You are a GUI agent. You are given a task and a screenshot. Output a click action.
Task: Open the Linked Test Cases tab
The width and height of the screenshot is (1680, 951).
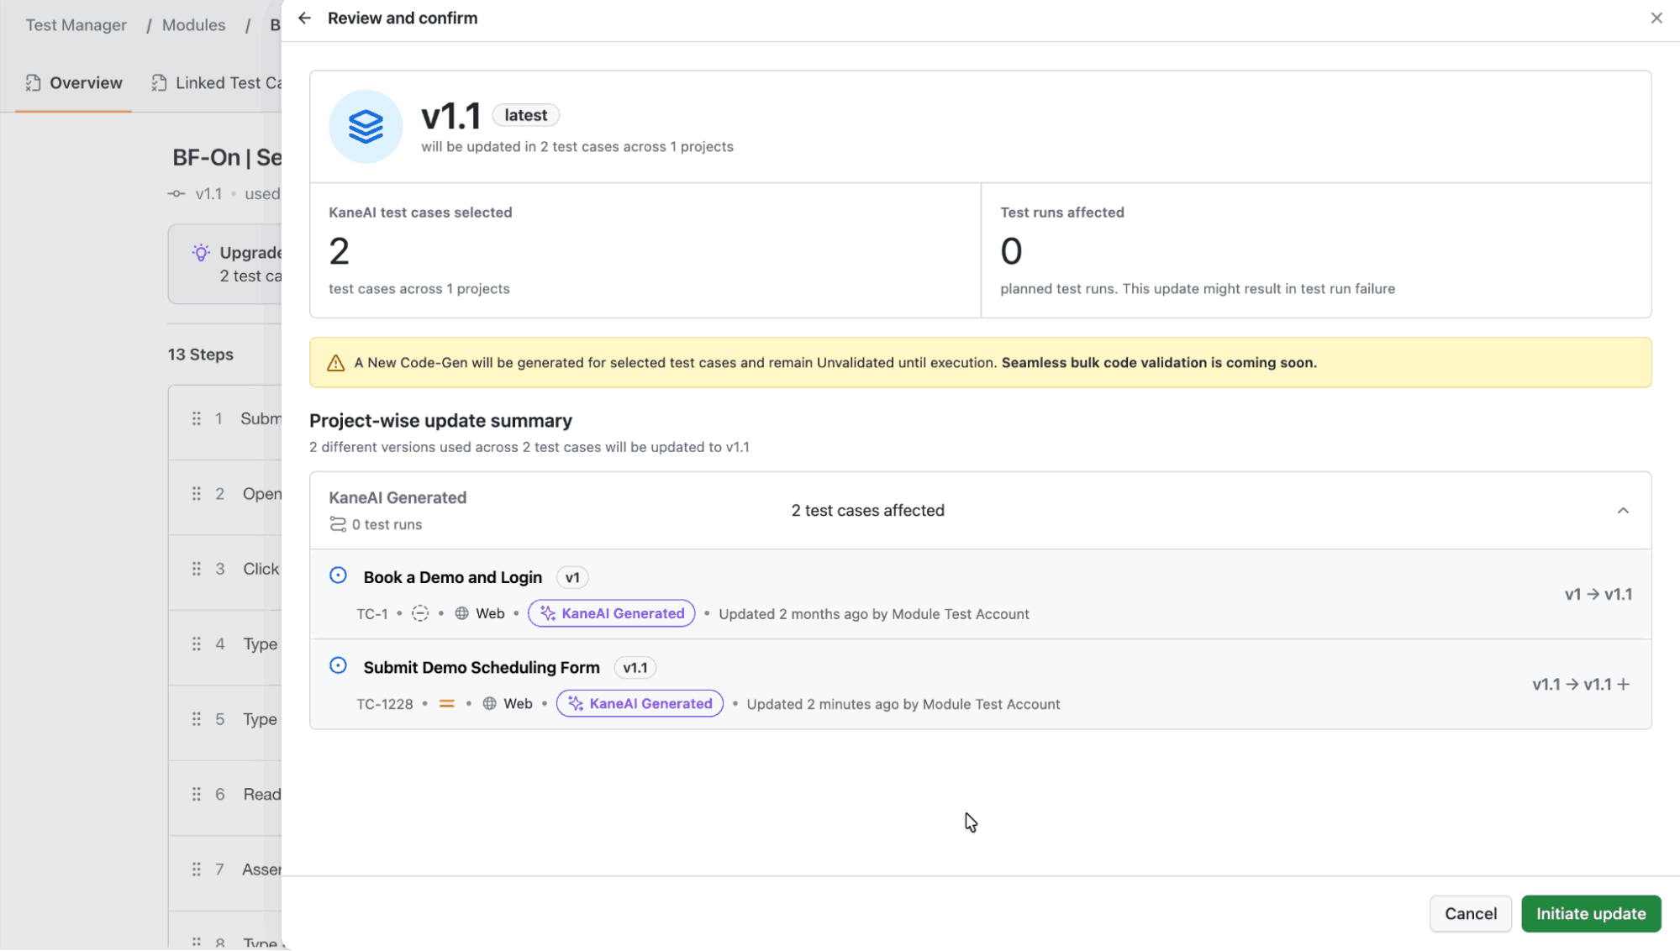(x=219, y=82)
